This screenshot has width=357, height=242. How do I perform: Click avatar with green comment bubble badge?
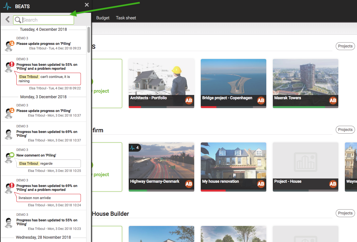coord(9,158)
